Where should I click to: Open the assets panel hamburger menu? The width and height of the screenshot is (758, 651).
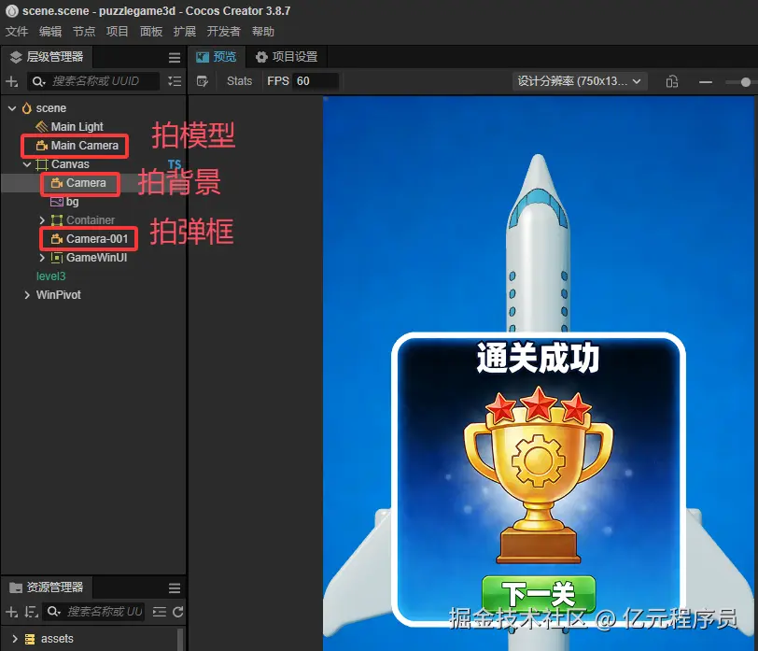click(175, 588)
